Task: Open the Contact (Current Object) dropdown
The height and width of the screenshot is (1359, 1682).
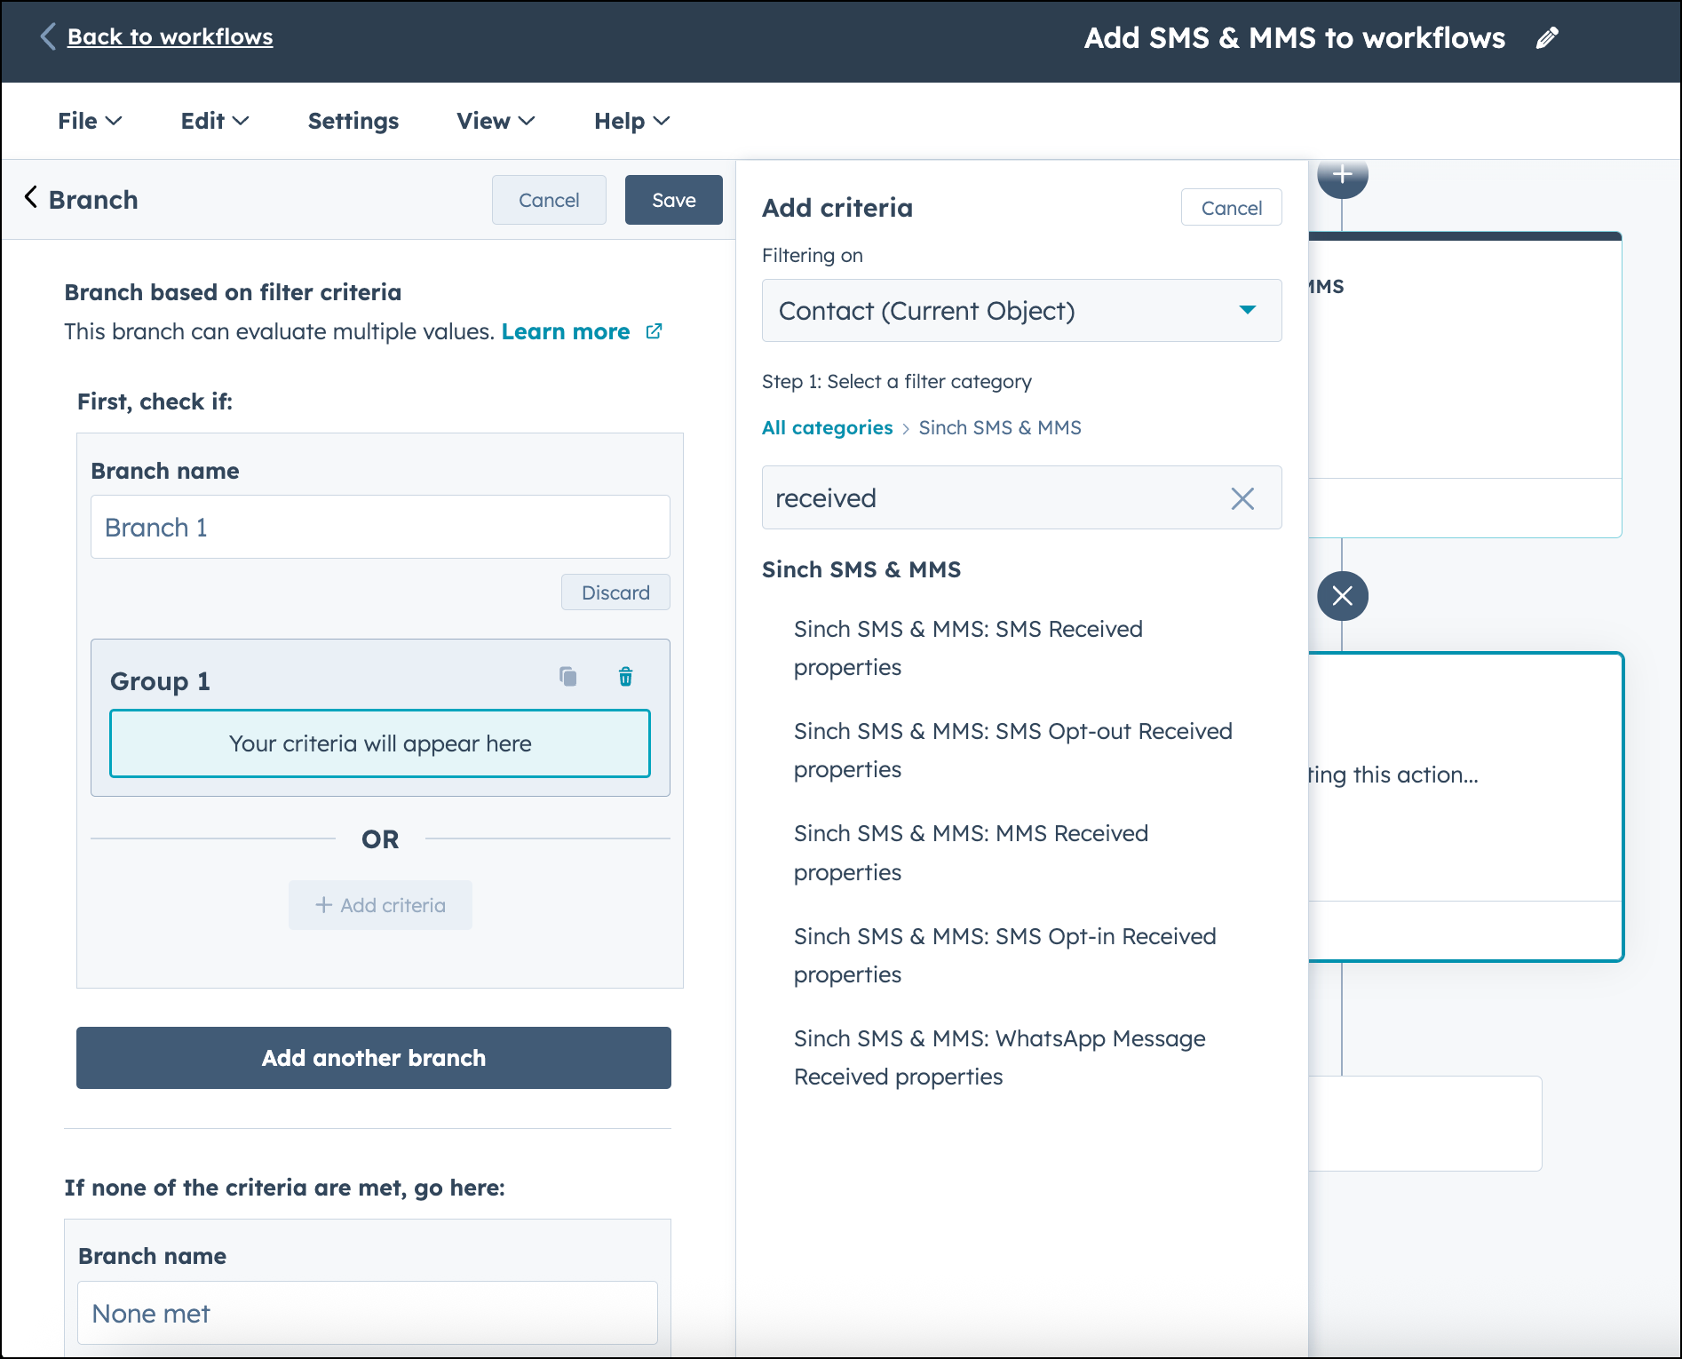Action: point(1020,311)
